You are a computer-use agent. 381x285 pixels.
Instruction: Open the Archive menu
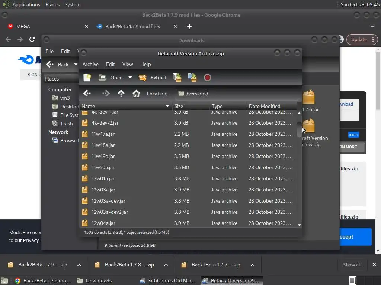click(90, 64)
